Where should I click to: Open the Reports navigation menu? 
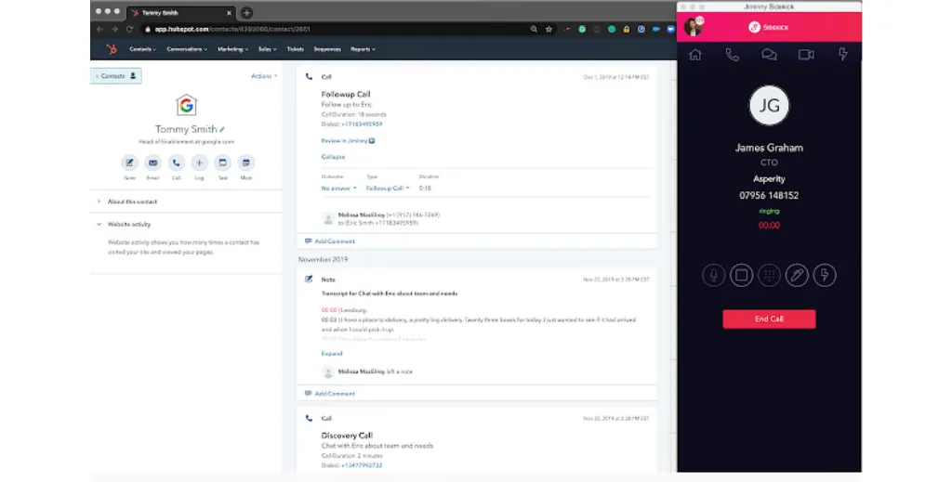364,49
